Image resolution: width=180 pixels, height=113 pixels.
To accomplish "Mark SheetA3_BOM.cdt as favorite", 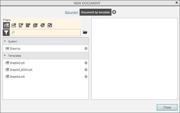I will (x=86, y=70).
